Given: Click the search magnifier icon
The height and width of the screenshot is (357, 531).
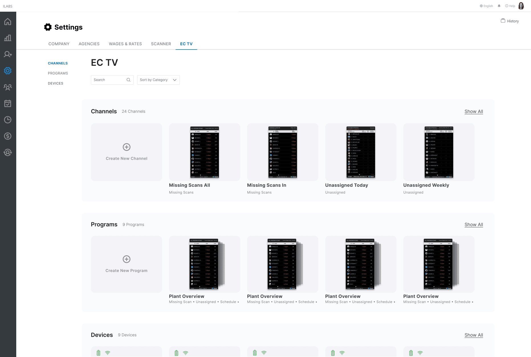Looking at the screenshot, I should (x=129, y=80).
